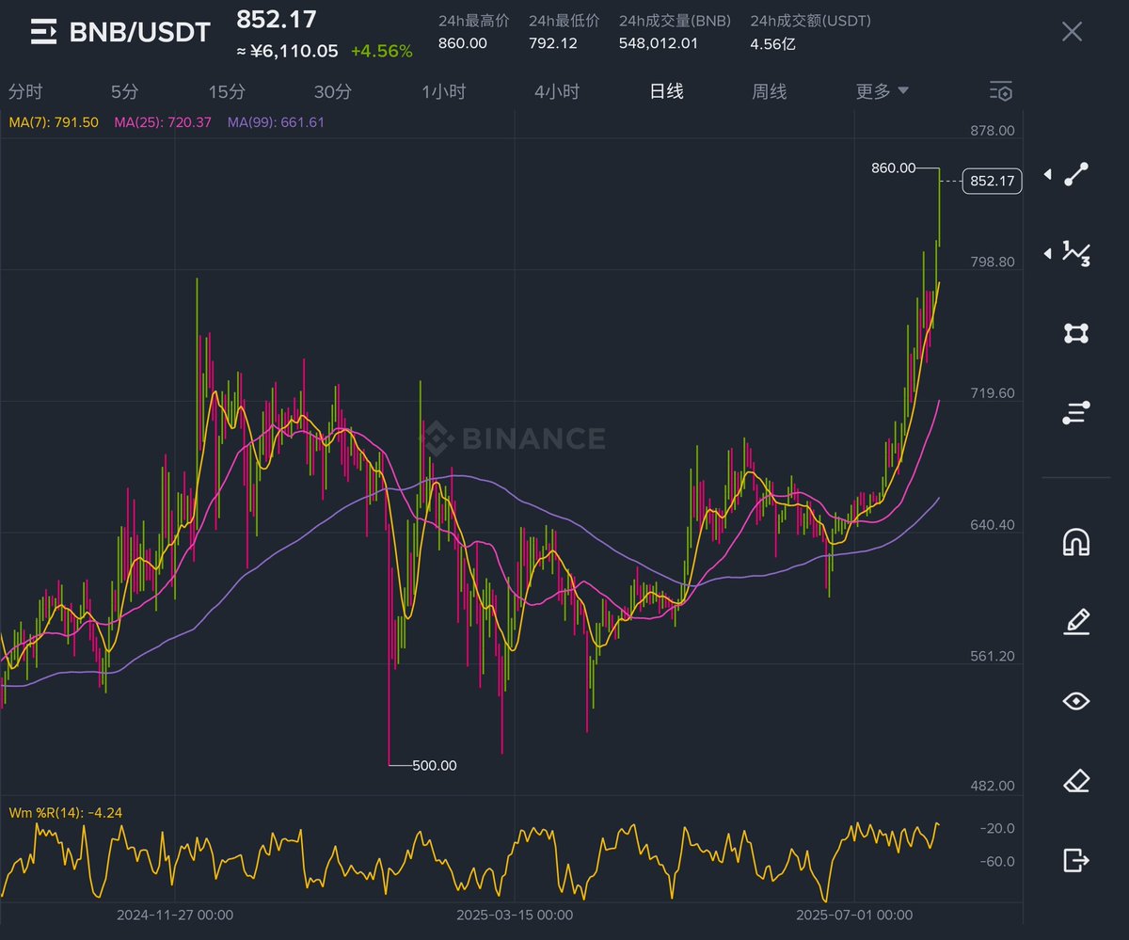The image size is (1129, 940).
Task: Expand wave tool variations arrow
Action: tap(1047, 253)
